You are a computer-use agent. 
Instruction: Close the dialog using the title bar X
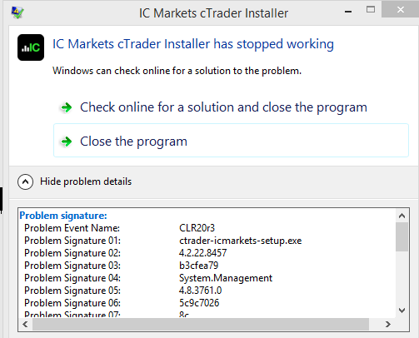click(x=400, y=9)
